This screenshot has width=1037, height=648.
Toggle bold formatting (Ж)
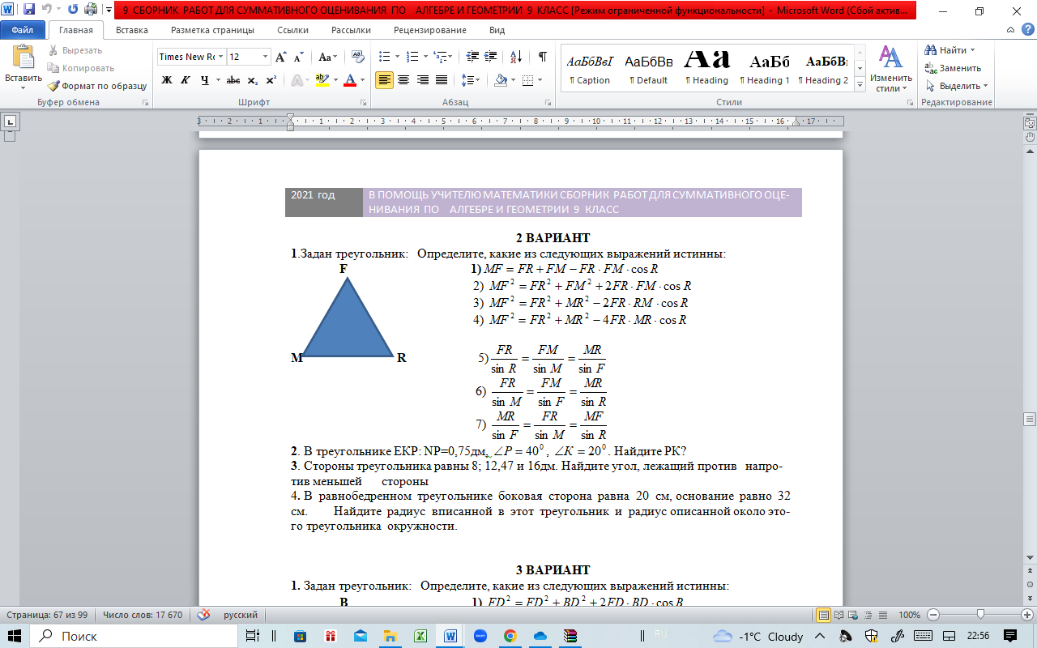click(167, 80)
